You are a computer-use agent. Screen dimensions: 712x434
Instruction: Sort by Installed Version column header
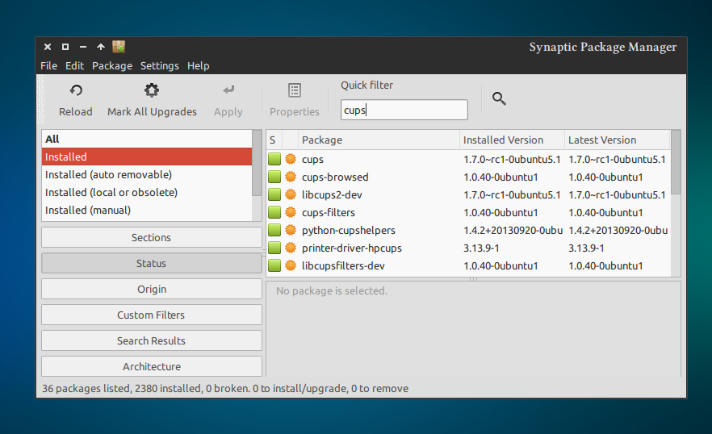[512, 140]
